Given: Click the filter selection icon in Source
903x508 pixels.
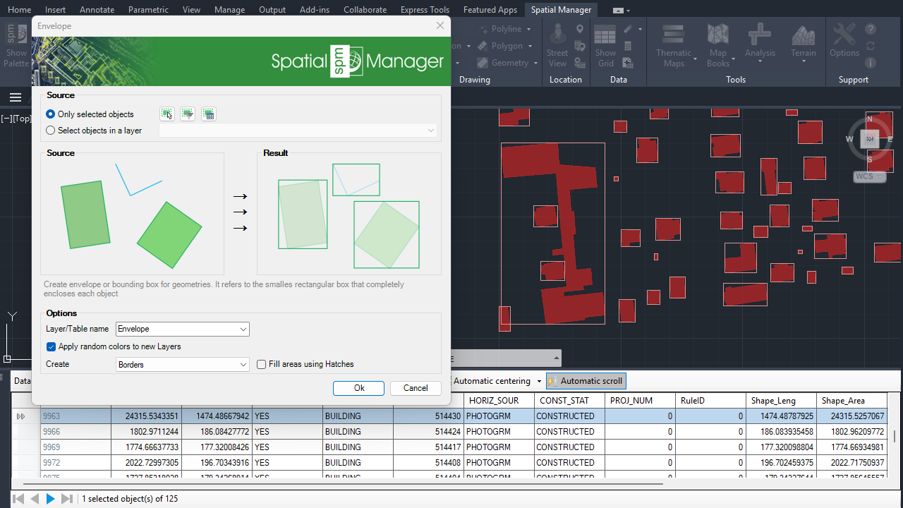Looking at the screenshot, I should tap(187, 114).
